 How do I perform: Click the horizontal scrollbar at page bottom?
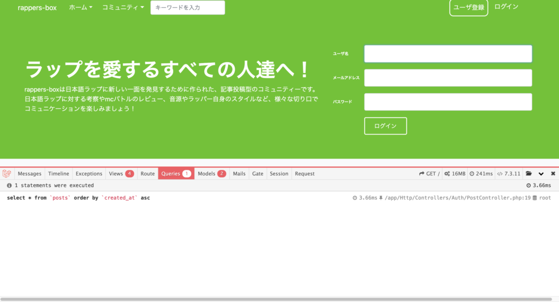(276, 299)
